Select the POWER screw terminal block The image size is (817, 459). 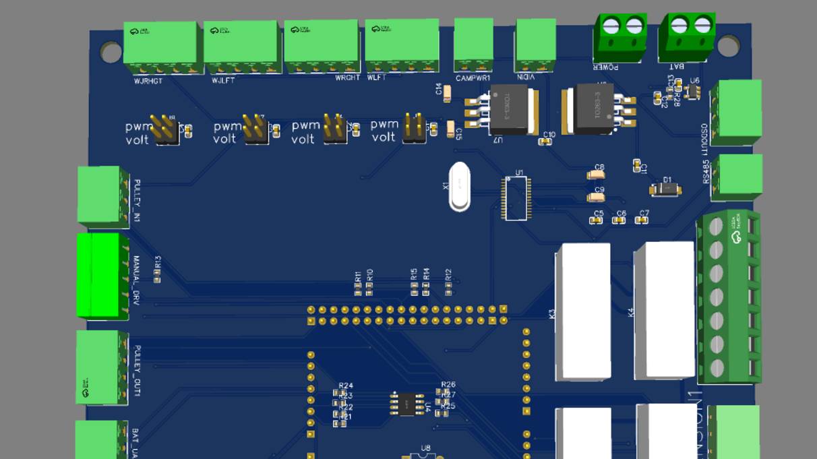tap(619, 38)
